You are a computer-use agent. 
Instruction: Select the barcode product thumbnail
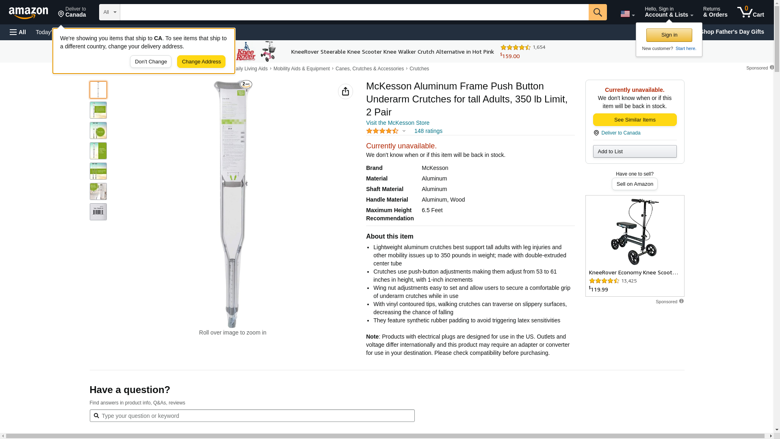pyautogui.click(x=98, y=212)
